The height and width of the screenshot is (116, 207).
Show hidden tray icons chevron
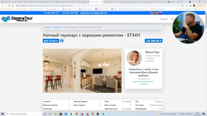tap(178, 114)
